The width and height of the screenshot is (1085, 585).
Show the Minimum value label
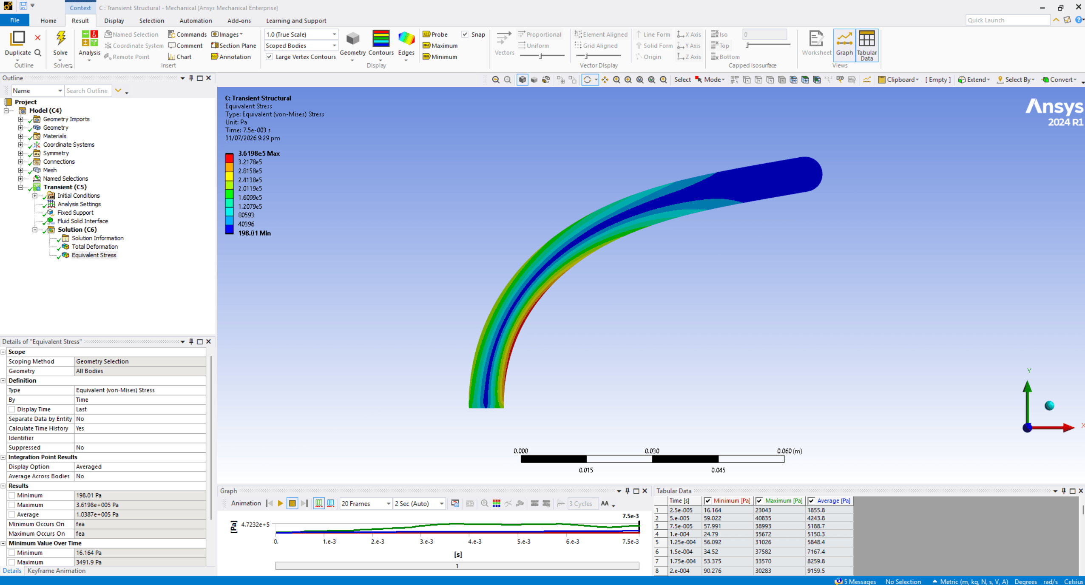click(440, 57)
